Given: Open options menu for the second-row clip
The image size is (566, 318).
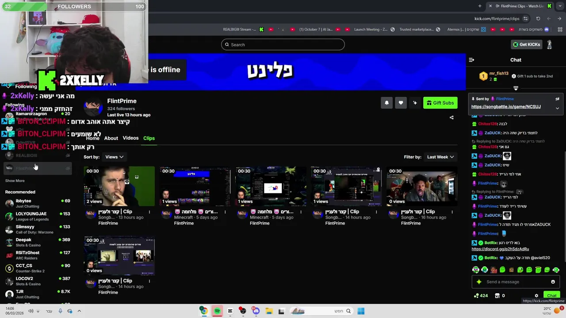Looking at the screenshot, I should tap(149, 281).
